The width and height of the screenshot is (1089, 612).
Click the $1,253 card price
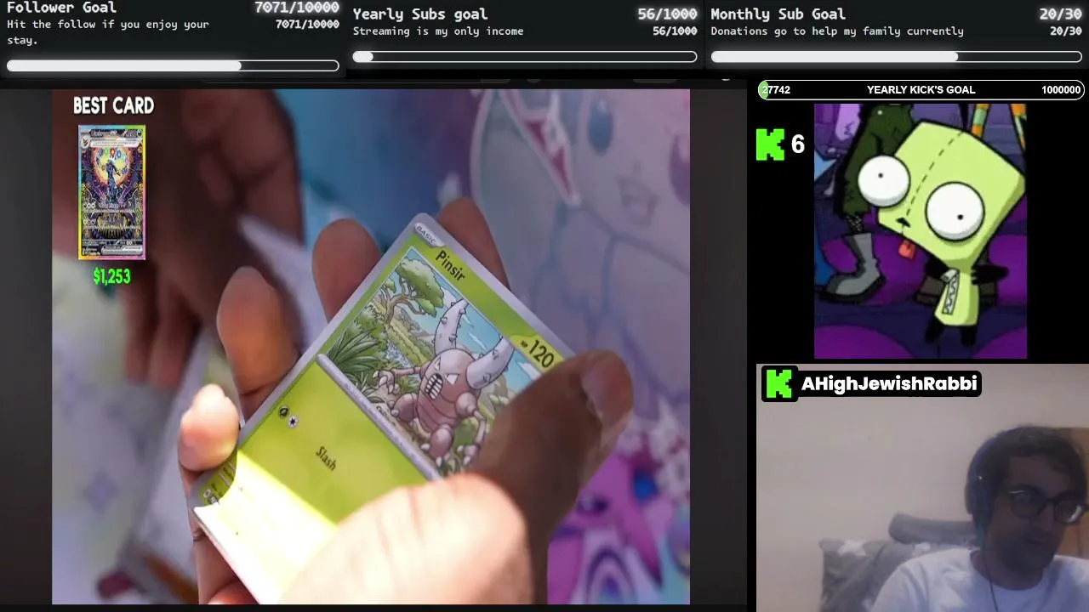click(x=111, y=276)
